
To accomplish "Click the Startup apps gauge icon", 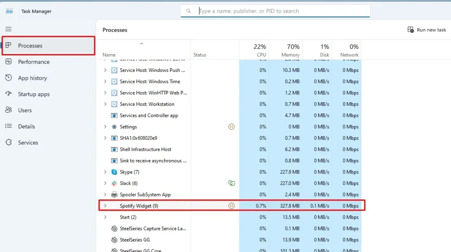I will point(8,94).
